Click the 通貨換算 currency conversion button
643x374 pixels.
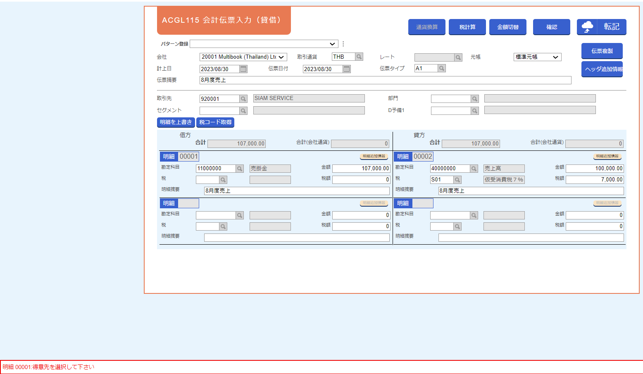[426, 27]
